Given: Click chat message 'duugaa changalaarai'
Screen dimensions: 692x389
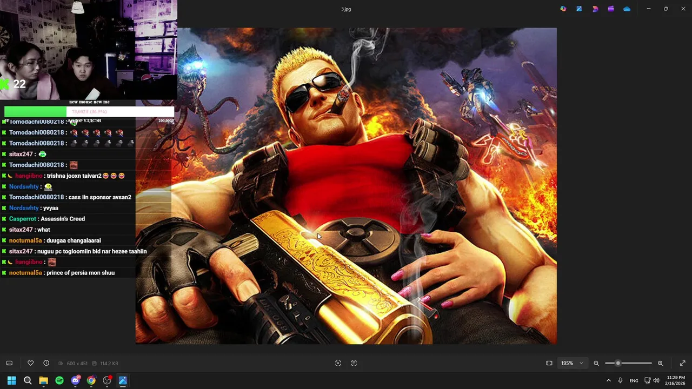Looking at the screenshot, I should pyautogui.click(x=74, y=240).
